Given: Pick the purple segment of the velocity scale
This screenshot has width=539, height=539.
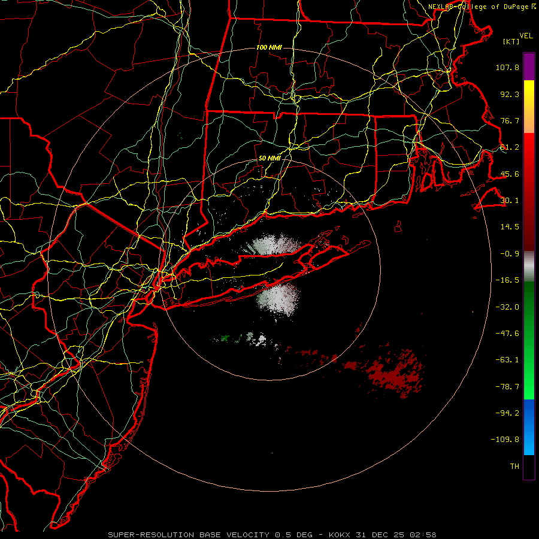Looking at the screenshot, I should coord(529,67).
